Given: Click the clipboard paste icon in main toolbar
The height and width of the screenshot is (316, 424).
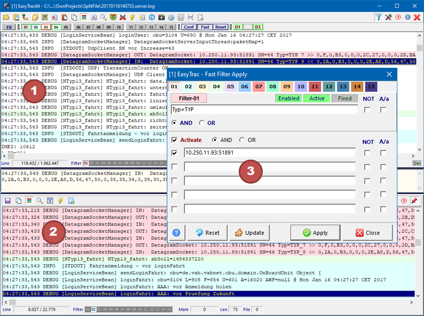Looking at the screenshot, I should click(64, 18).
